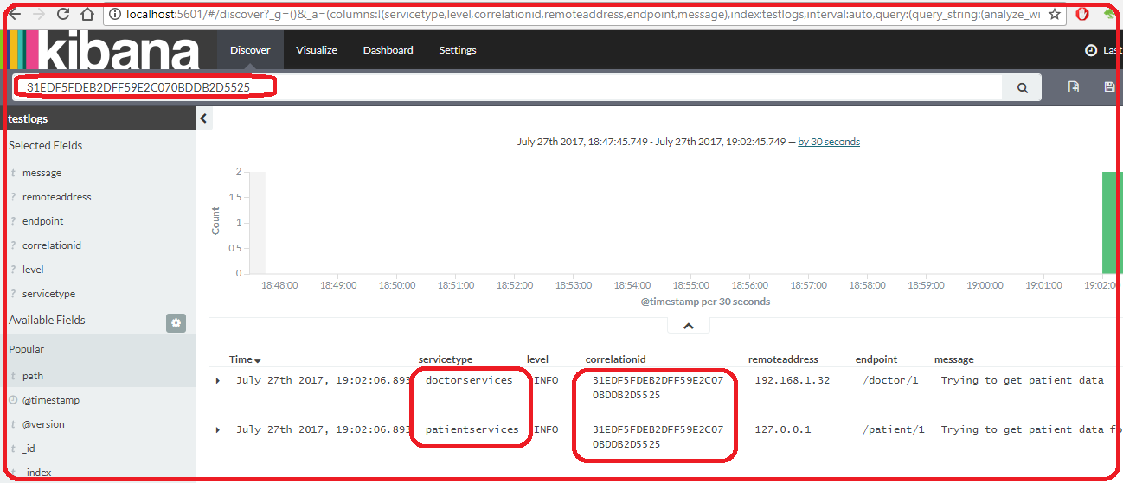Click the 'doctorservices' cell
The width and height of the screenshot is (1123, 483).
pyautogui.click(x=469, y=380)
